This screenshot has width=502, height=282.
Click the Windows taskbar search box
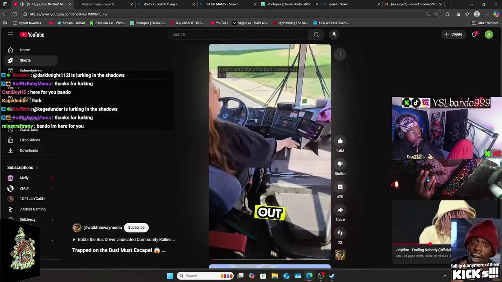[205, 276]
